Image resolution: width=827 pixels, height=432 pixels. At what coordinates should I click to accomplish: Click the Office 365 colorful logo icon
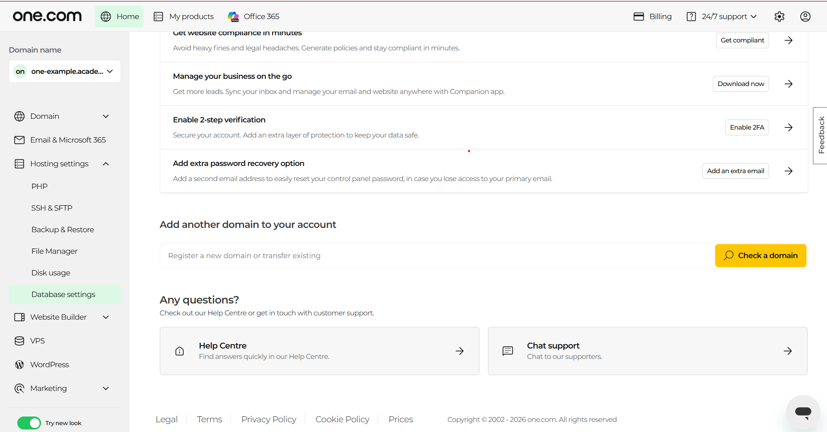[233, 17]
